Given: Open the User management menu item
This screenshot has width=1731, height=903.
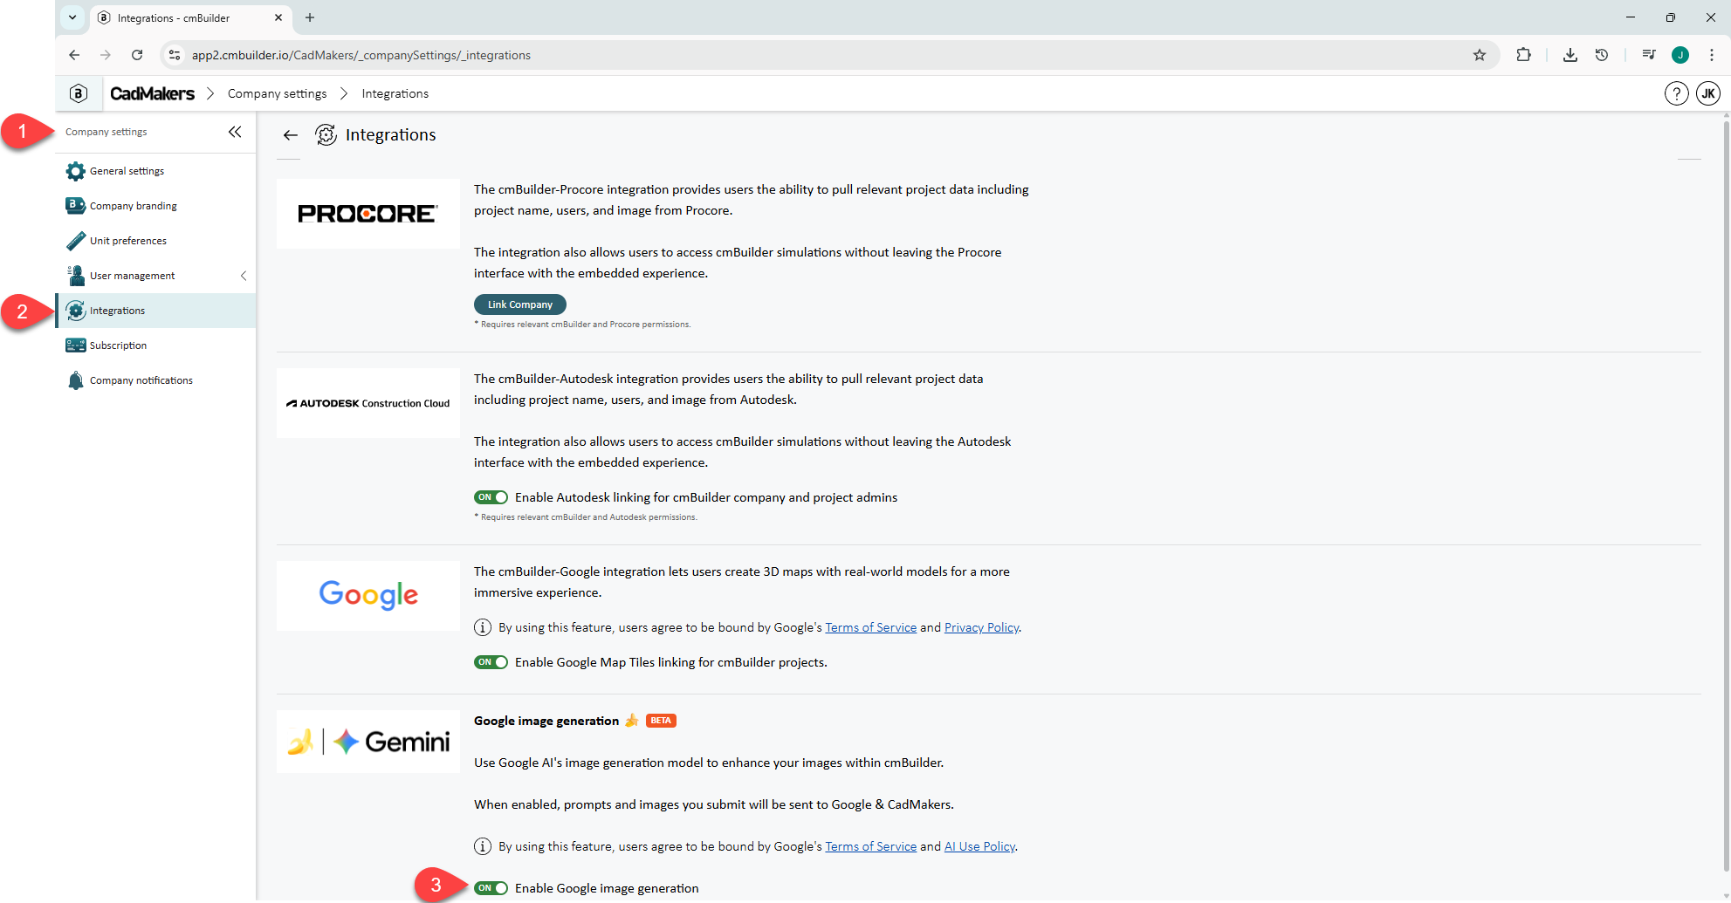Looking at the screenshot, I should coord(156,276).
